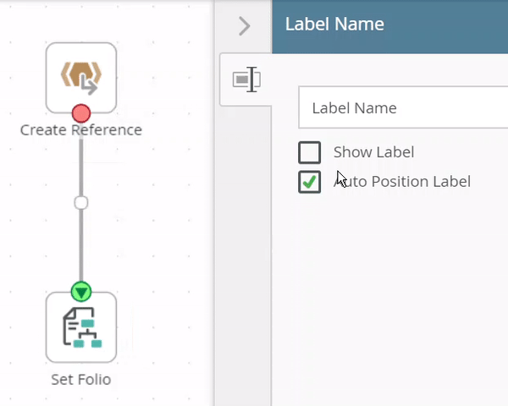Select the Create Reference step icon
This screenshot has height=406, width=508.
pos(80,76)
